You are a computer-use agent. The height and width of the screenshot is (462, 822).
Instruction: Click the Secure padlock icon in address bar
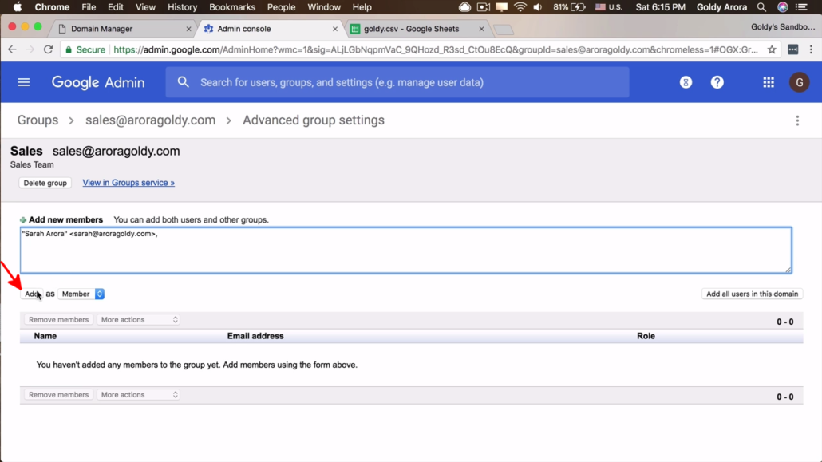[x=69, y=49]
